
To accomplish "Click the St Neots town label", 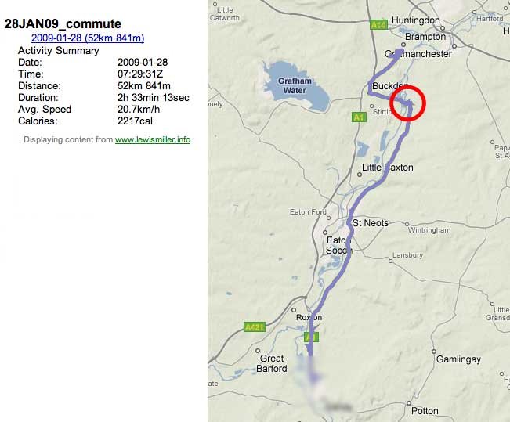I will tap(371, 223).
